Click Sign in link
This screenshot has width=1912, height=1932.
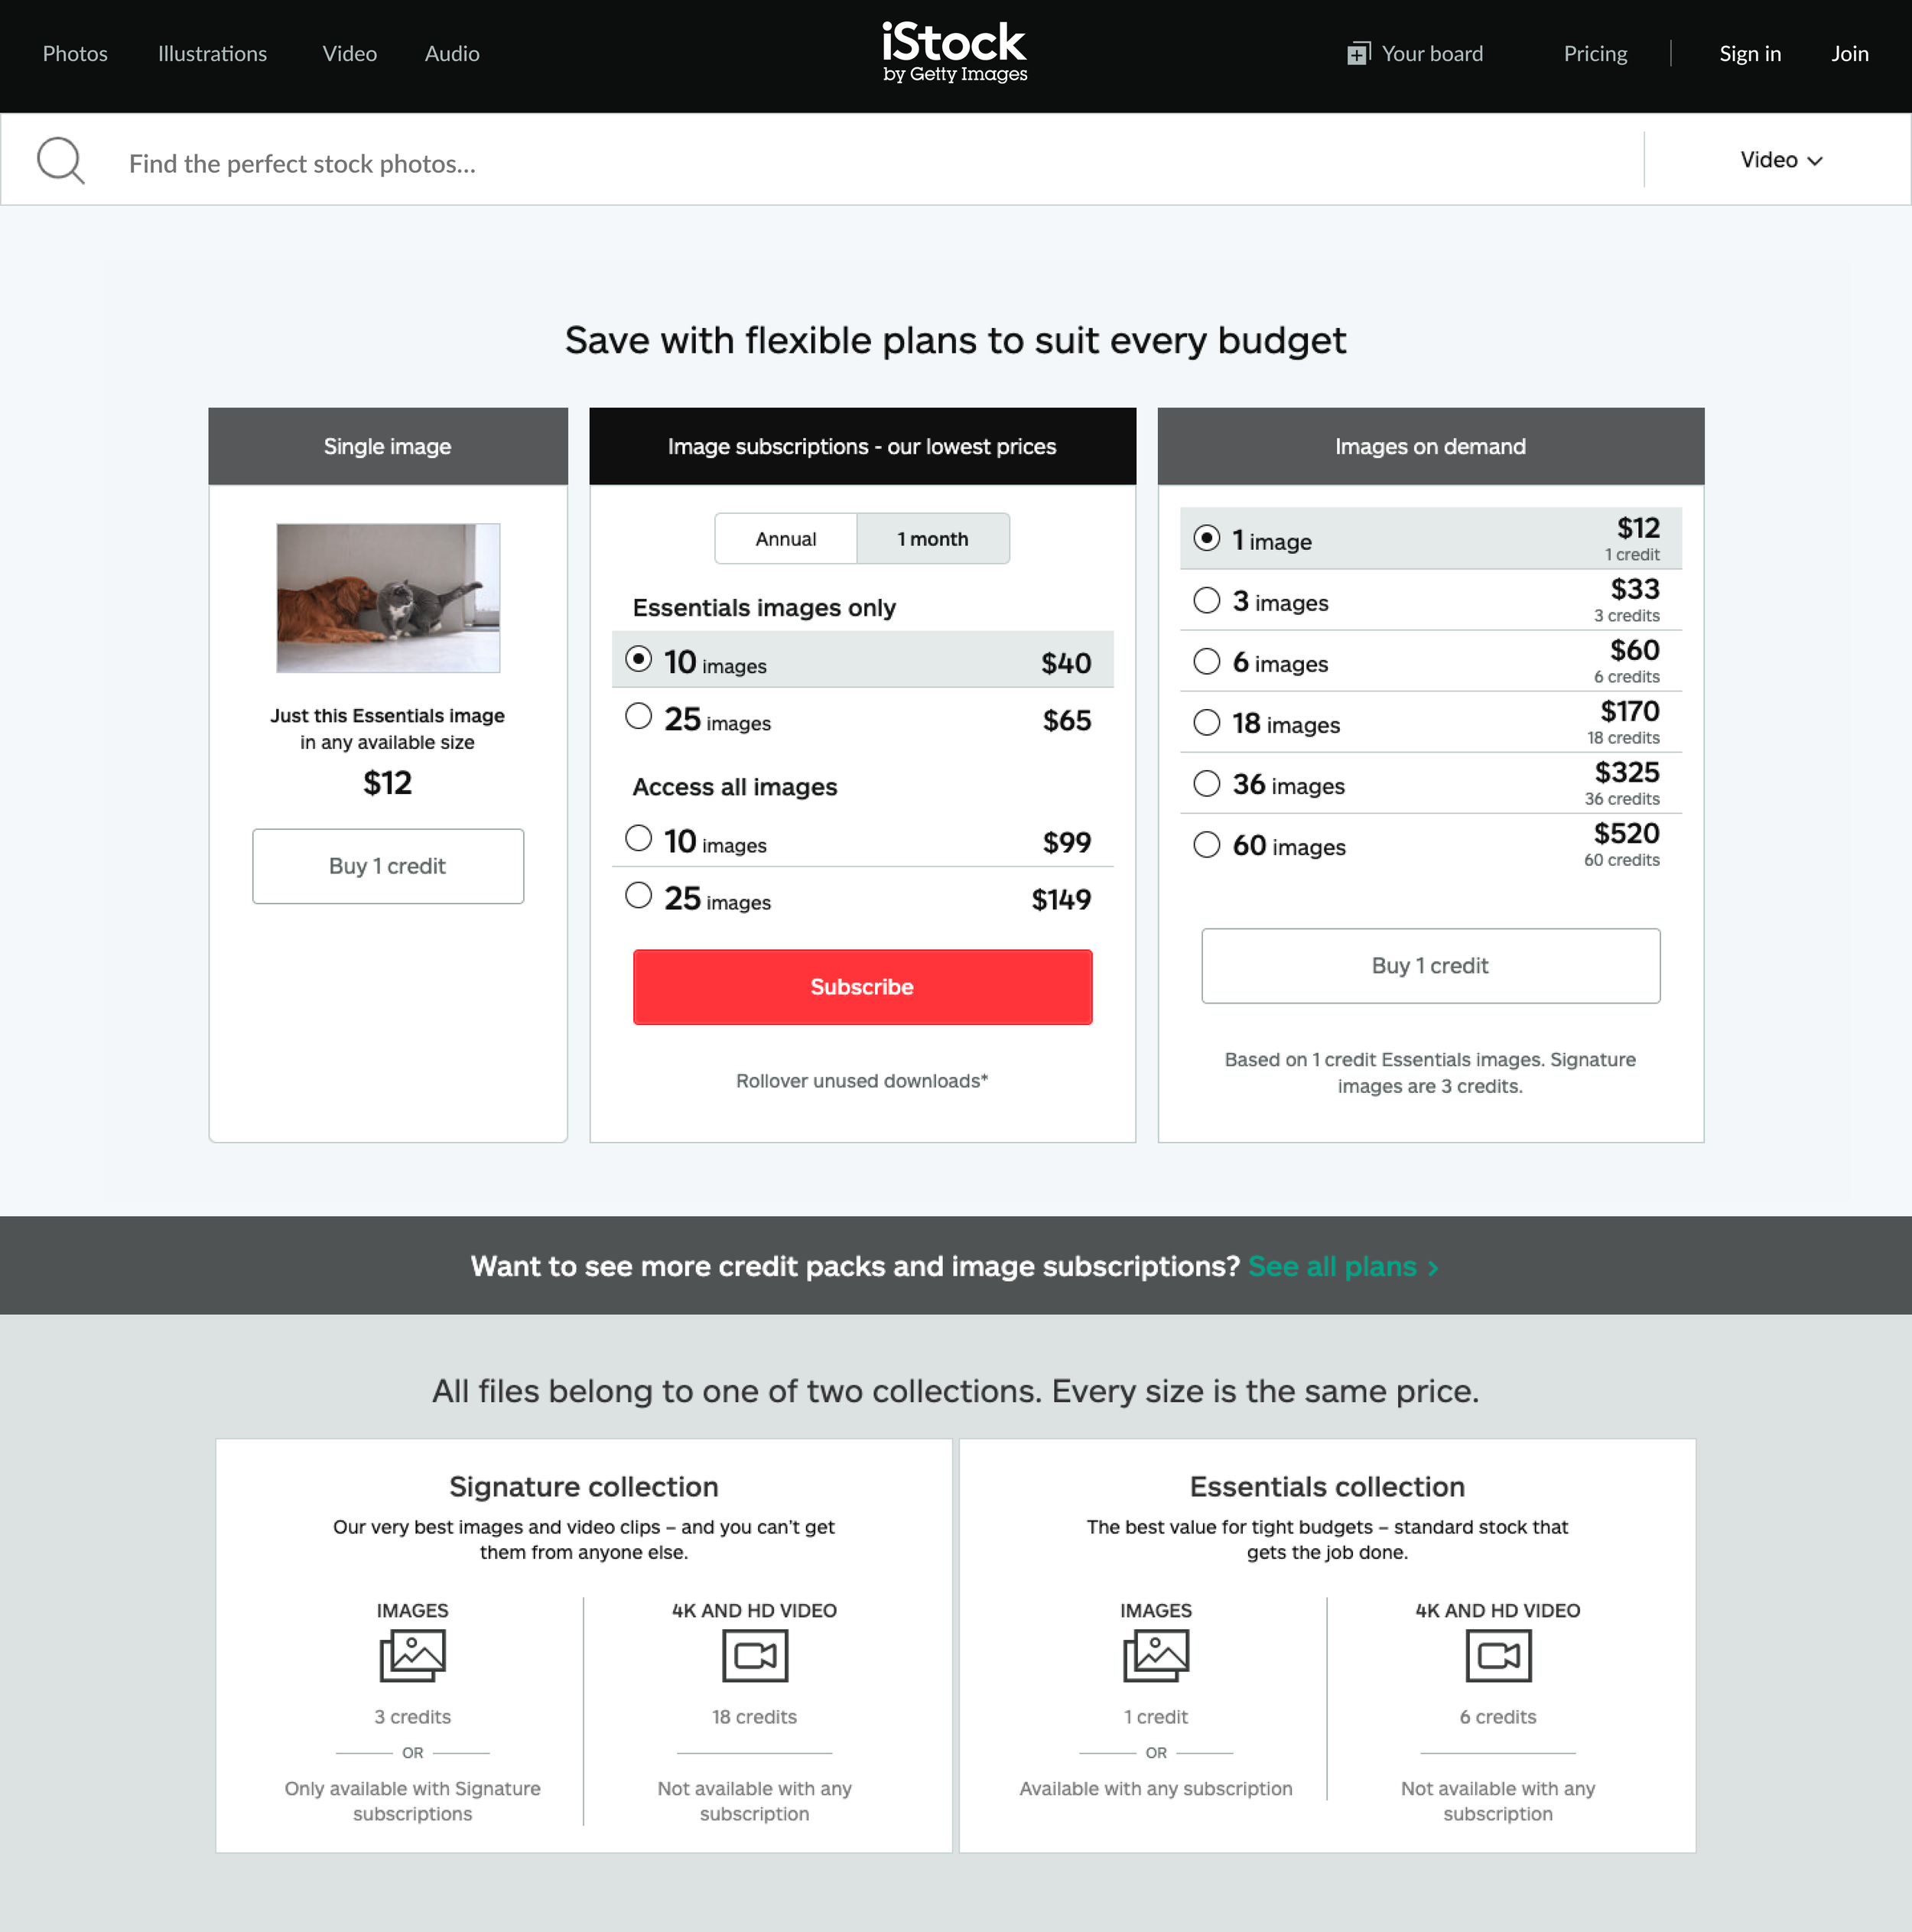click(x=1750, y=54)
